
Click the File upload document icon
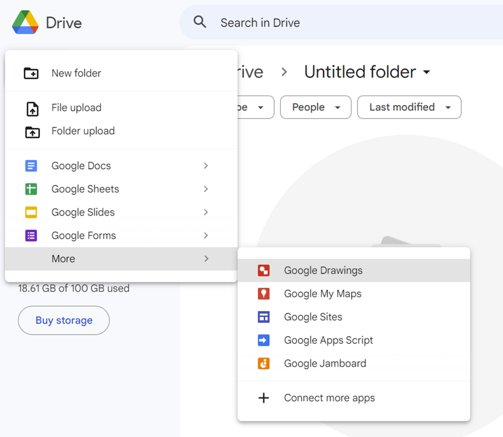tap(32, 109)
